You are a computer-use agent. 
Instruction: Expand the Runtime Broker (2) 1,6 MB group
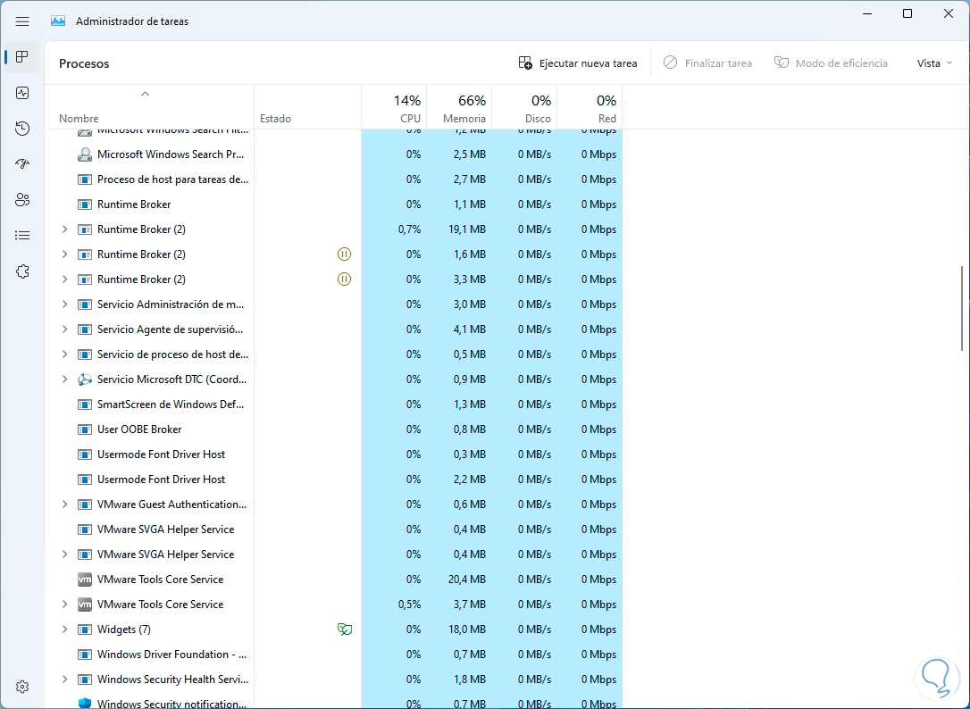click(64, 254)
